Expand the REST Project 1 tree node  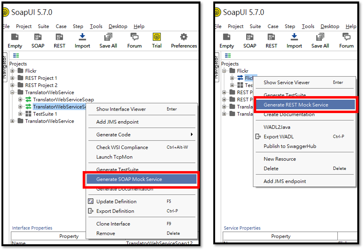click(12, 78)
